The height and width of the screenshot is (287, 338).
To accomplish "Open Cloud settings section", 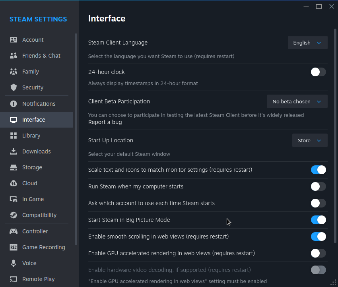I will pos(37,183).
